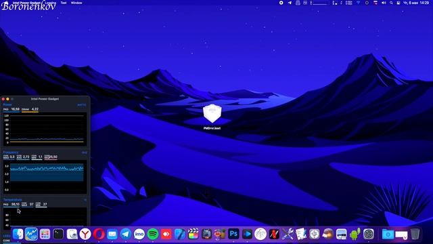Open System Preferences from the dock
433x244 pixels.
click(369, 235)
